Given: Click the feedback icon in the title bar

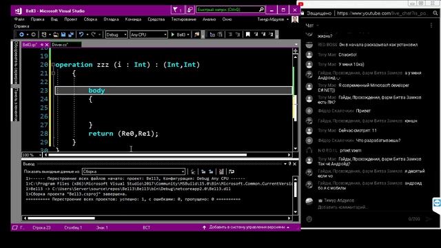Looking at the screenshot, I should 190,10.
